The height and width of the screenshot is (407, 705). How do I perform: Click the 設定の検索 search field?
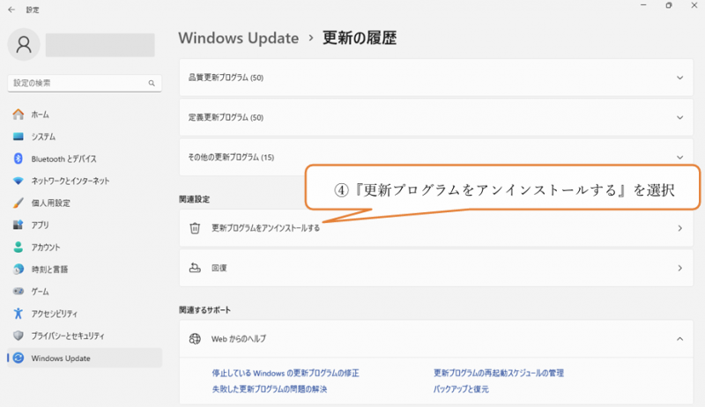point(79,83)
